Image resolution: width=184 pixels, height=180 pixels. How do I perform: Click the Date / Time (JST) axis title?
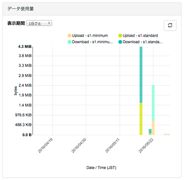pos(101,168)
